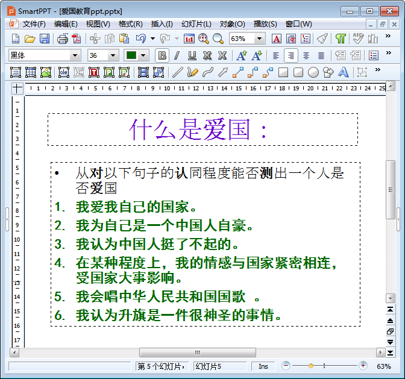Viewport: 405px width, 379px height.
Task: Open the 视图(V) menu
Action: pyautogui.click(x=98, y=24)
